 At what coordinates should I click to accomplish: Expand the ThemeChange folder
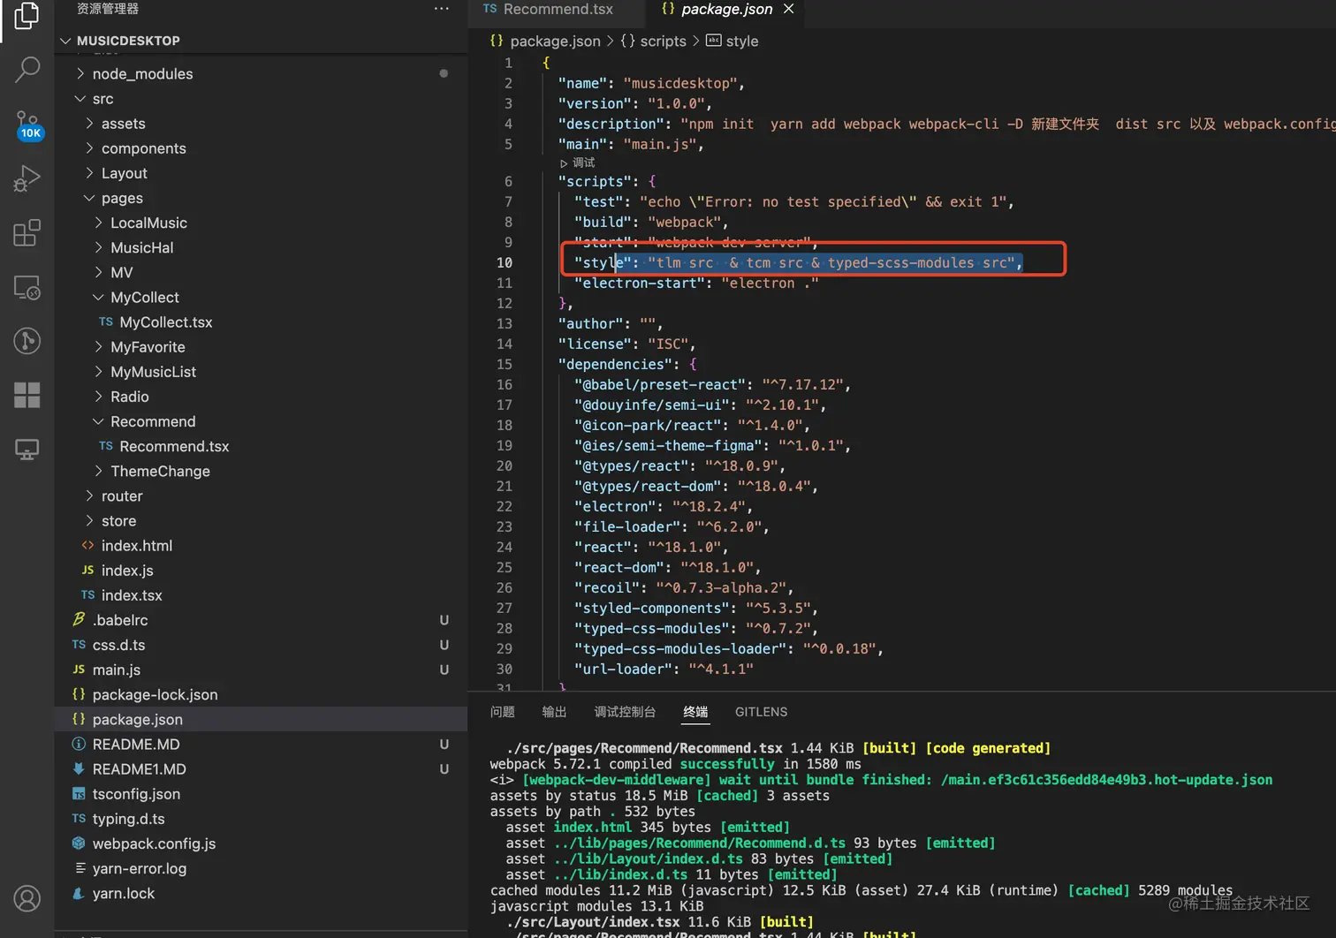[261, 471]
